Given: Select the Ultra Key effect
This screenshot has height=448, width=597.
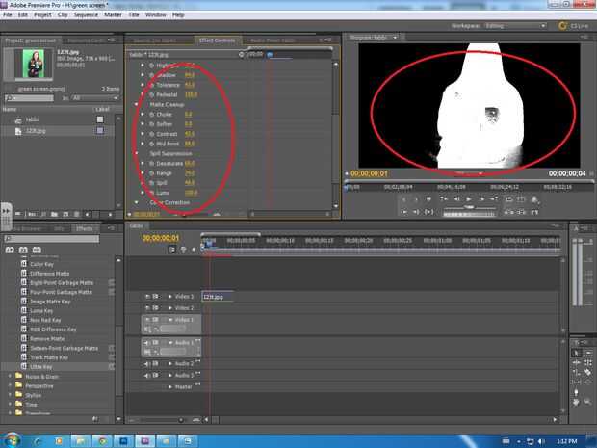Looking at the screenshot, I should pyautogui.click(x=41, y=367).
